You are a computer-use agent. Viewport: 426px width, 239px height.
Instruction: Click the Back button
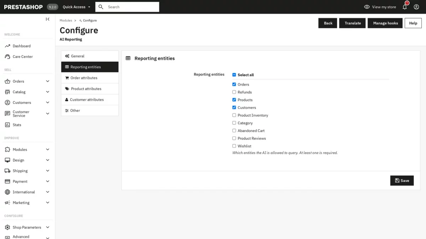pos(328,23)
